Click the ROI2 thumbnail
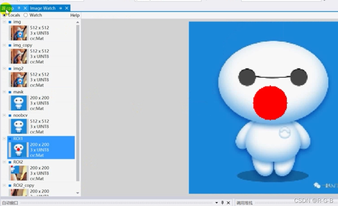338x206 pixels. 18,173
